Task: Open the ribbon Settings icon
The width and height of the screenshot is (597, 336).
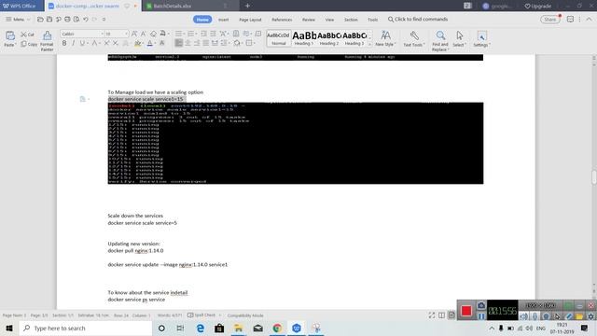Action: click(481, 36)
